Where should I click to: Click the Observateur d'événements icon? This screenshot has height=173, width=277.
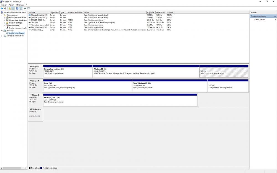[x=7, y=20]
